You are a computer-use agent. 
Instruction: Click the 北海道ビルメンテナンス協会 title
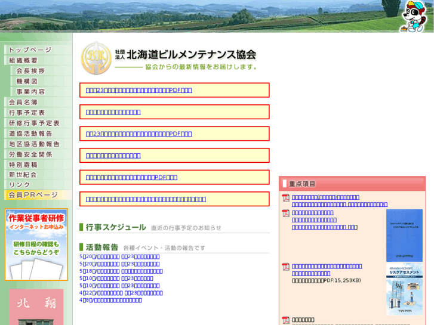point(191,55)
